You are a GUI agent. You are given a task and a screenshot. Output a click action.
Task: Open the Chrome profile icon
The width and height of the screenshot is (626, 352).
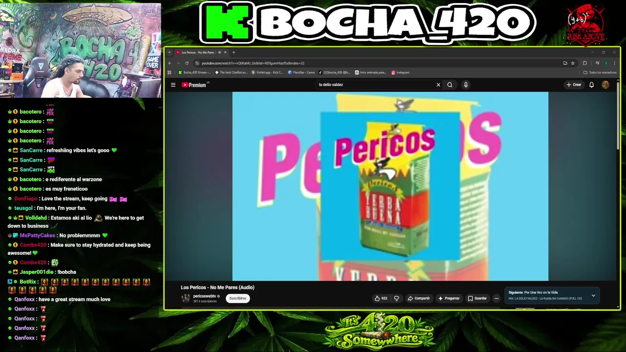[x=606, y=63]
